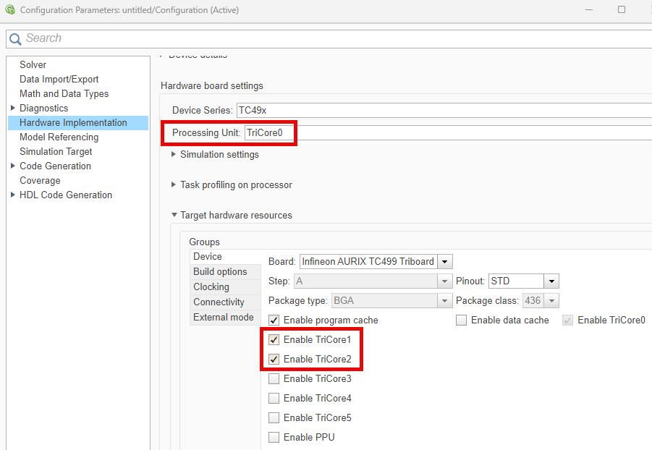Select the Build options group
Screen dimensions: 652x450
click(220, 272)
